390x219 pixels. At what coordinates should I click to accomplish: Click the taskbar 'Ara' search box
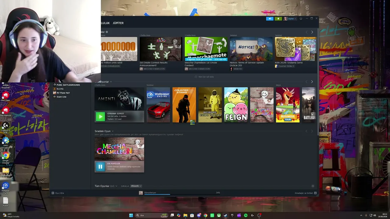coord(152,215)
